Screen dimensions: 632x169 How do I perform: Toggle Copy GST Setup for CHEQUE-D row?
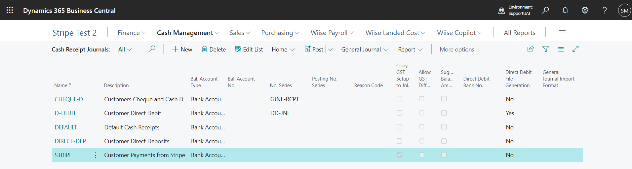399,99
